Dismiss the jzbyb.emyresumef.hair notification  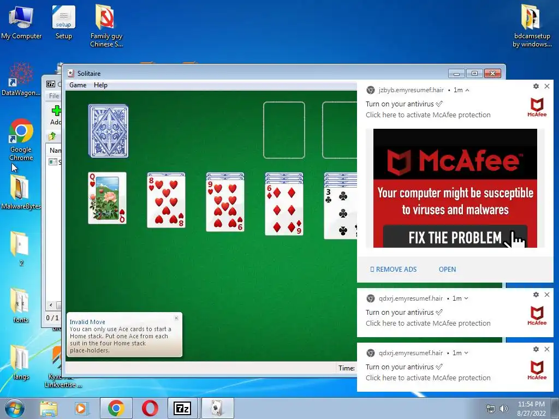pyautogui.click(x=547, y=86)
